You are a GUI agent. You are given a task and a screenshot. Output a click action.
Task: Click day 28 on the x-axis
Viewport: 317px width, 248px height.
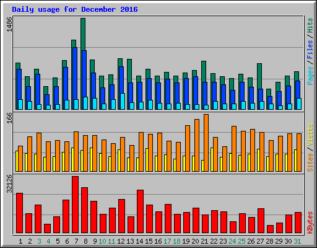tap(269, 241)
